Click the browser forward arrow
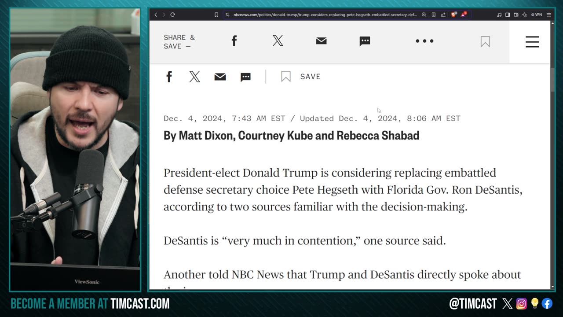Viewport: 563px width, 317px height. pyautogui.click(x=164, y=15)
